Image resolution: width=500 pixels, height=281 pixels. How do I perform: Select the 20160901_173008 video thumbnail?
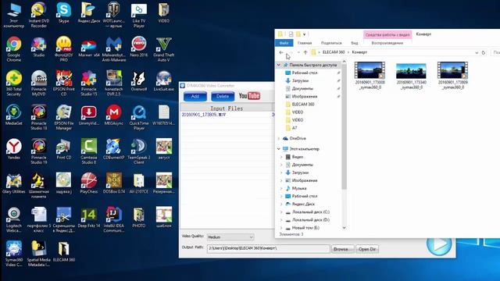pos(370,76)
